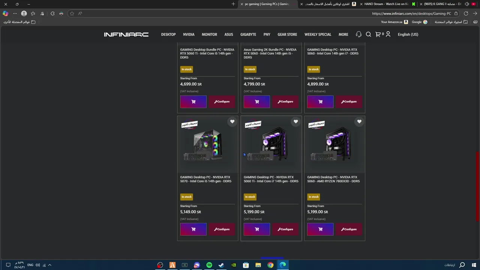Open the NVIDIA menu
The height and width of the screenshot is (270, 480).
[189, 34]
